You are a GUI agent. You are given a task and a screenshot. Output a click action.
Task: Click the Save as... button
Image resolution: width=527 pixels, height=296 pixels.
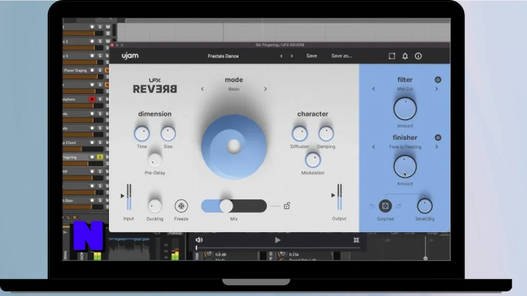[x=342, y=55]
